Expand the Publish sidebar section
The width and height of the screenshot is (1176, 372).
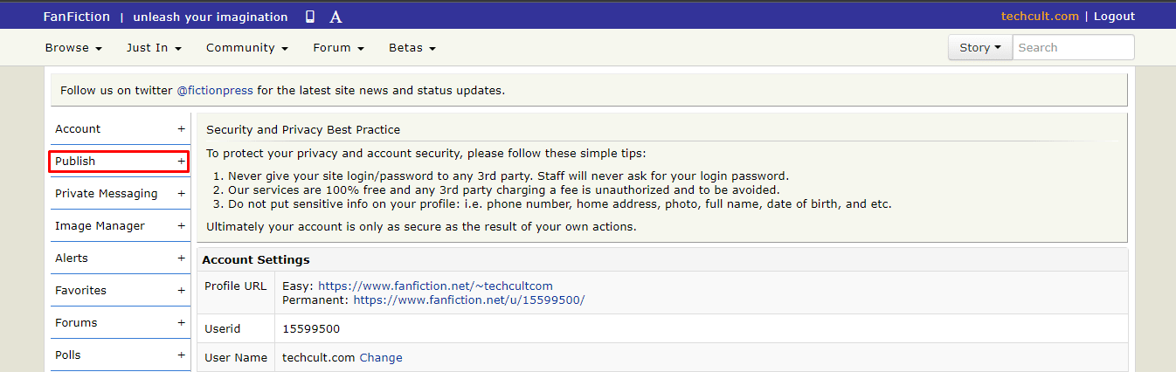pos(120,162)
